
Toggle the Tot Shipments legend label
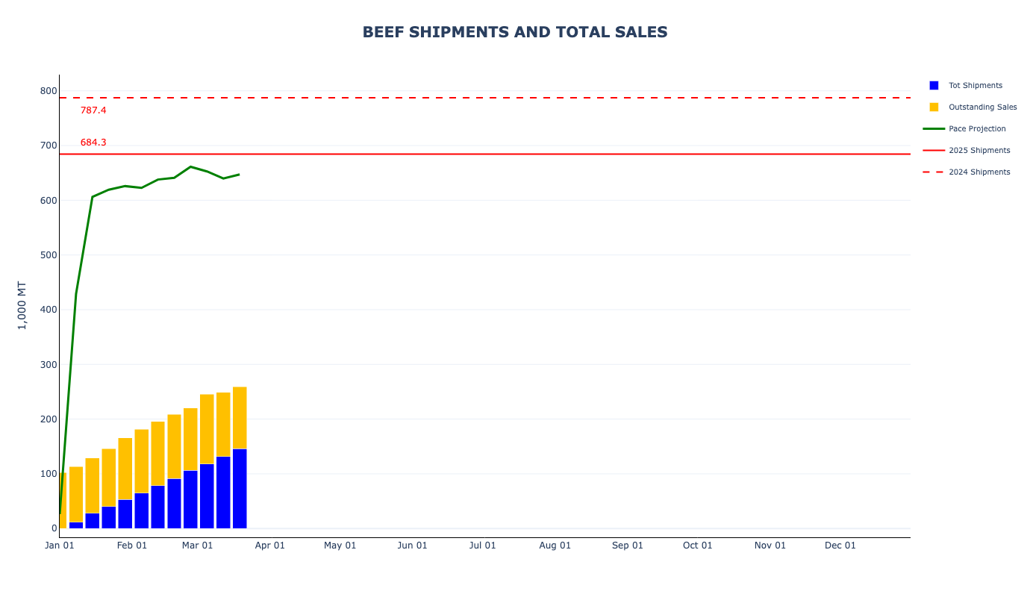pos(975,86)
